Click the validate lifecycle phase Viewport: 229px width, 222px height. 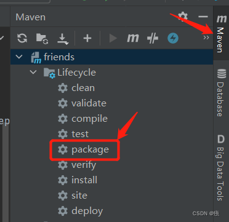[x=89, y=103]
